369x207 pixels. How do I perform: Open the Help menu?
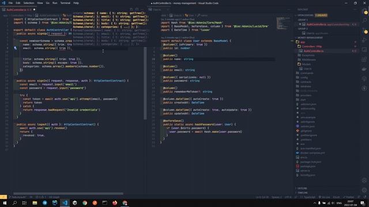[76, 3]
